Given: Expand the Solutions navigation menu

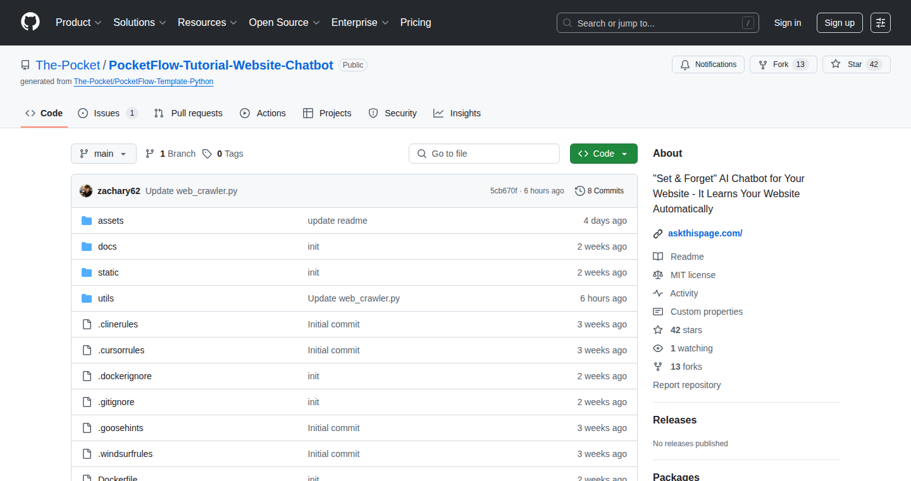Looking at the screenshot, I should (140, 23).
